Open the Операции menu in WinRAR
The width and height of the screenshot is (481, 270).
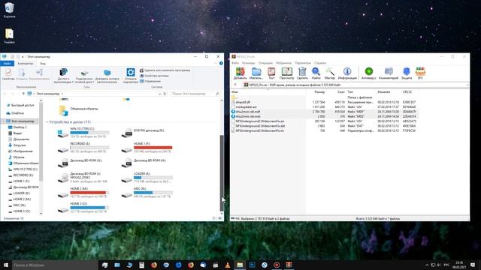pos(265,63)
